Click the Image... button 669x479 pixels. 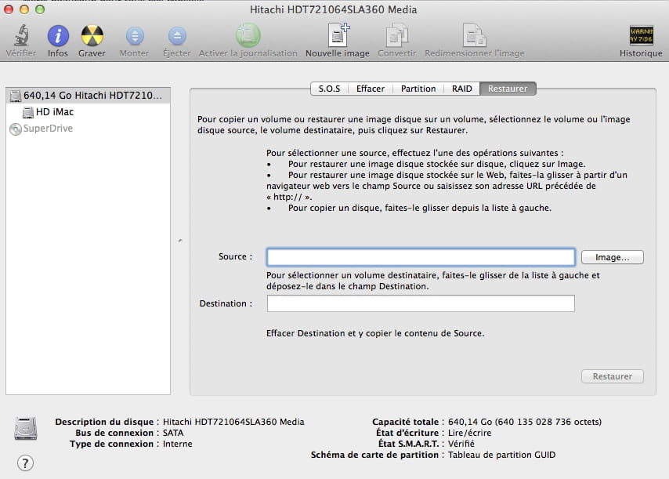click(613, 257)
